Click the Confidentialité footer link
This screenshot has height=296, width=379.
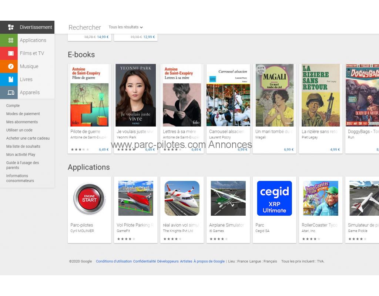144,261
